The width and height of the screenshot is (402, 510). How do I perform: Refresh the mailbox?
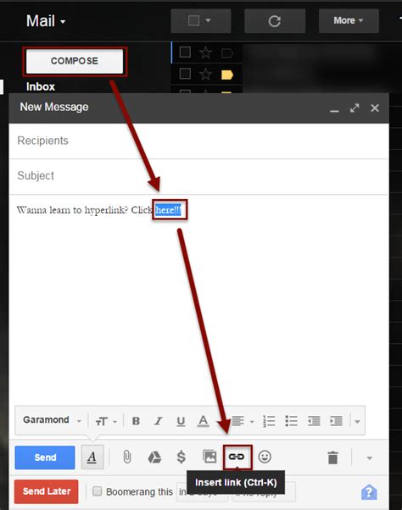pos(275,21)
